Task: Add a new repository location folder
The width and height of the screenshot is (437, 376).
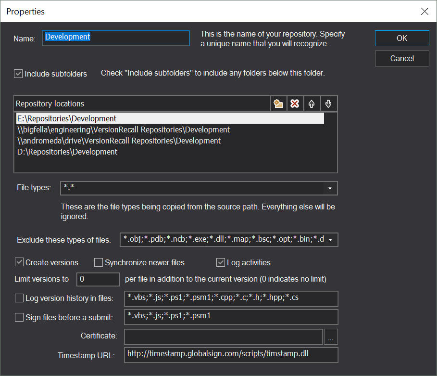Action: pos(278,104)
